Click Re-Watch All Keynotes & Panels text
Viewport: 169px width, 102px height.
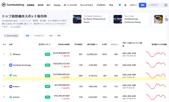pyautogui.click(x=94, y=20)
